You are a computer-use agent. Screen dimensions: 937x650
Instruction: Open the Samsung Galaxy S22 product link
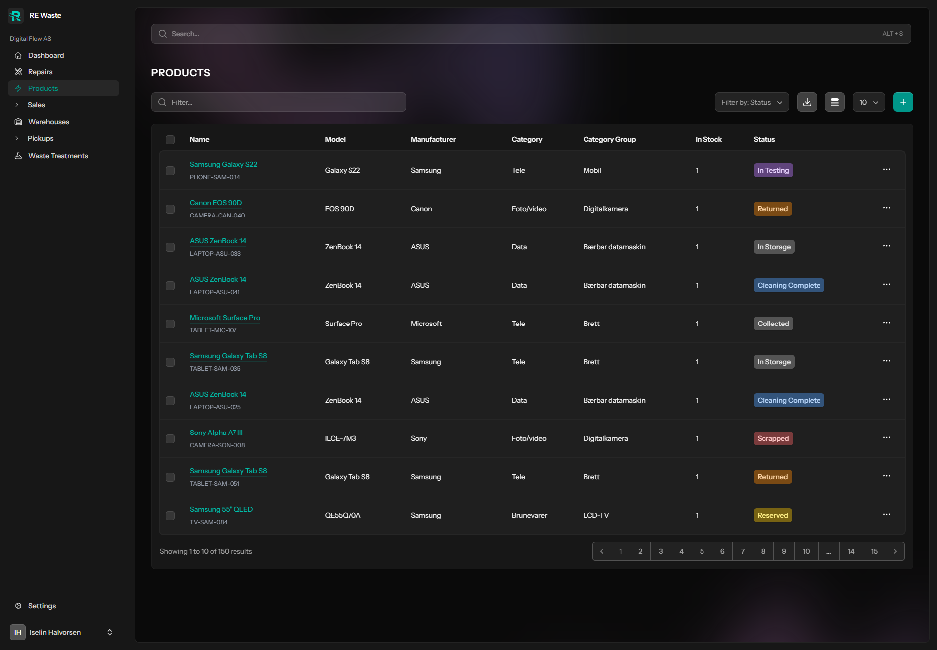click(224, 164)
